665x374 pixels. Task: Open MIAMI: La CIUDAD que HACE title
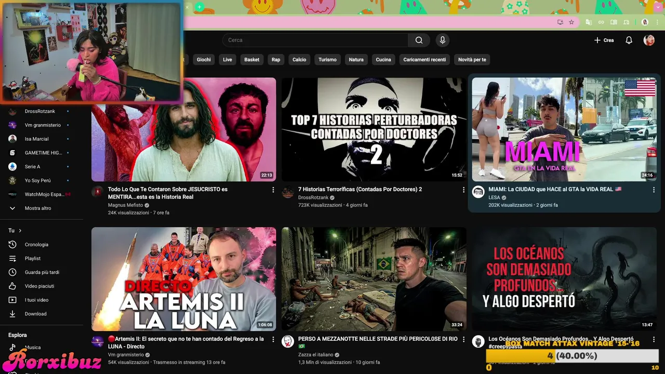(555, 190)
